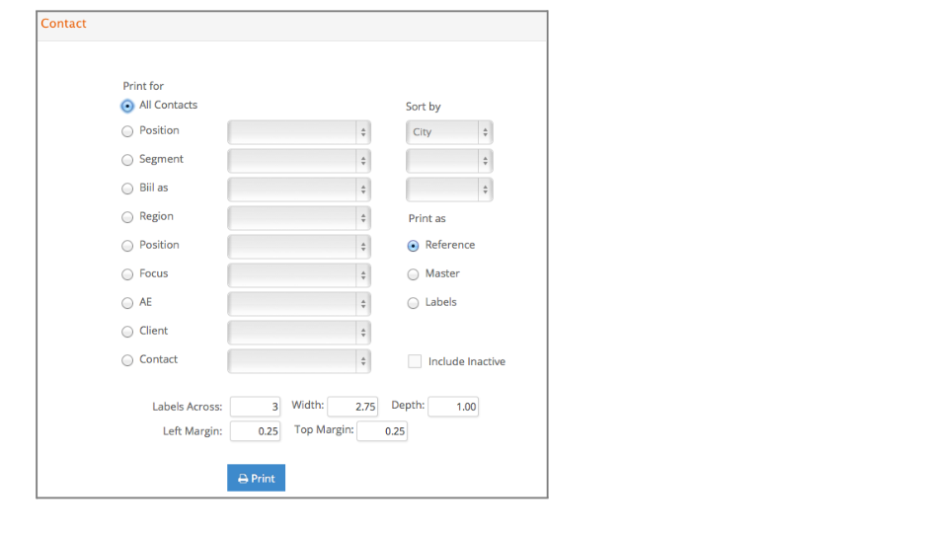
Task: Expand the Region dropdown
Action: [x=299, y=218]
